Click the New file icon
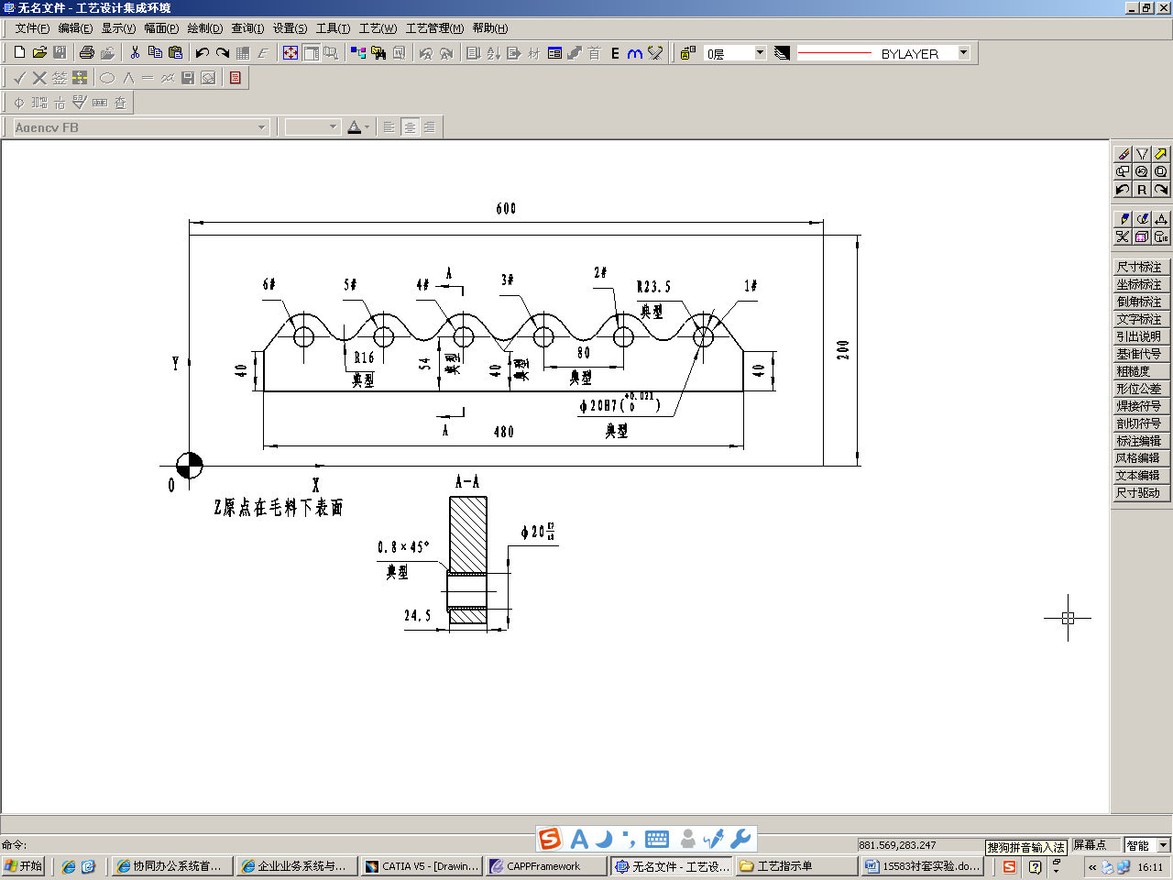Viewport: 1173px width, 880px height. tap(19, 53)
